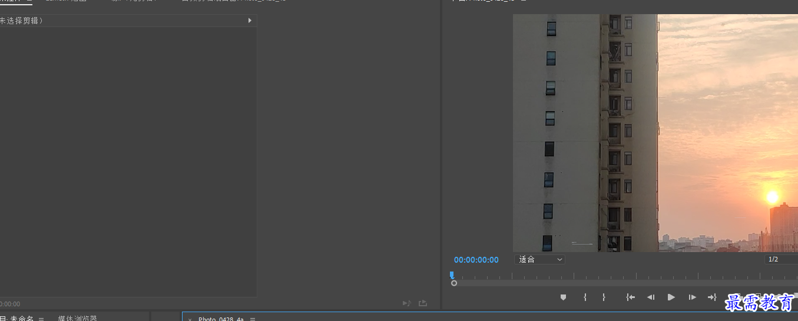Screen dimensions: 798x321
Task: Open the project panel menu beside 未命名
Action: coord(41,319)
